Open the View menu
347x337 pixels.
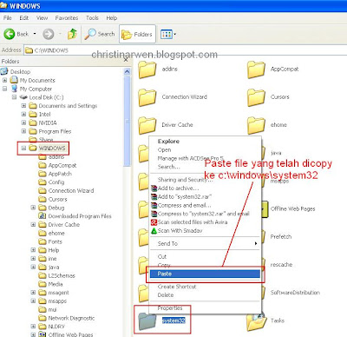pyautogui.click(x=42, y=18)
